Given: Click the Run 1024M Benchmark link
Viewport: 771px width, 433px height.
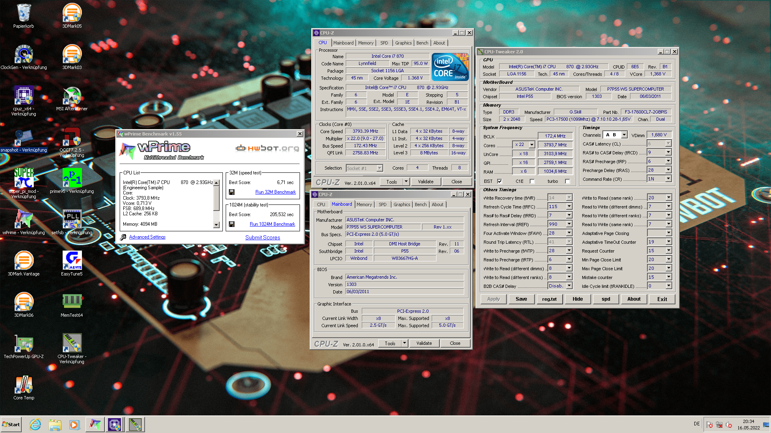Looking at the screenshot, I should 272,224.
